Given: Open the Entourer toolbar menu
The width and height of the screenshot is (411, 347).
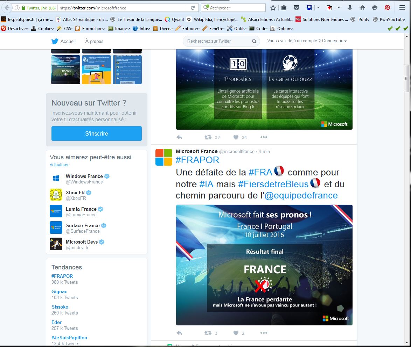Looking at the screenshot, I should [187, 29].
